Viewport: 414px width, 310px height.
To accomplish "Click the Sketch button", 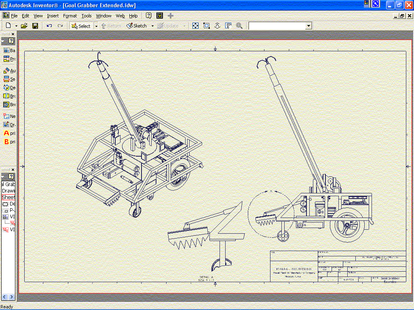I will click(137, 26).
